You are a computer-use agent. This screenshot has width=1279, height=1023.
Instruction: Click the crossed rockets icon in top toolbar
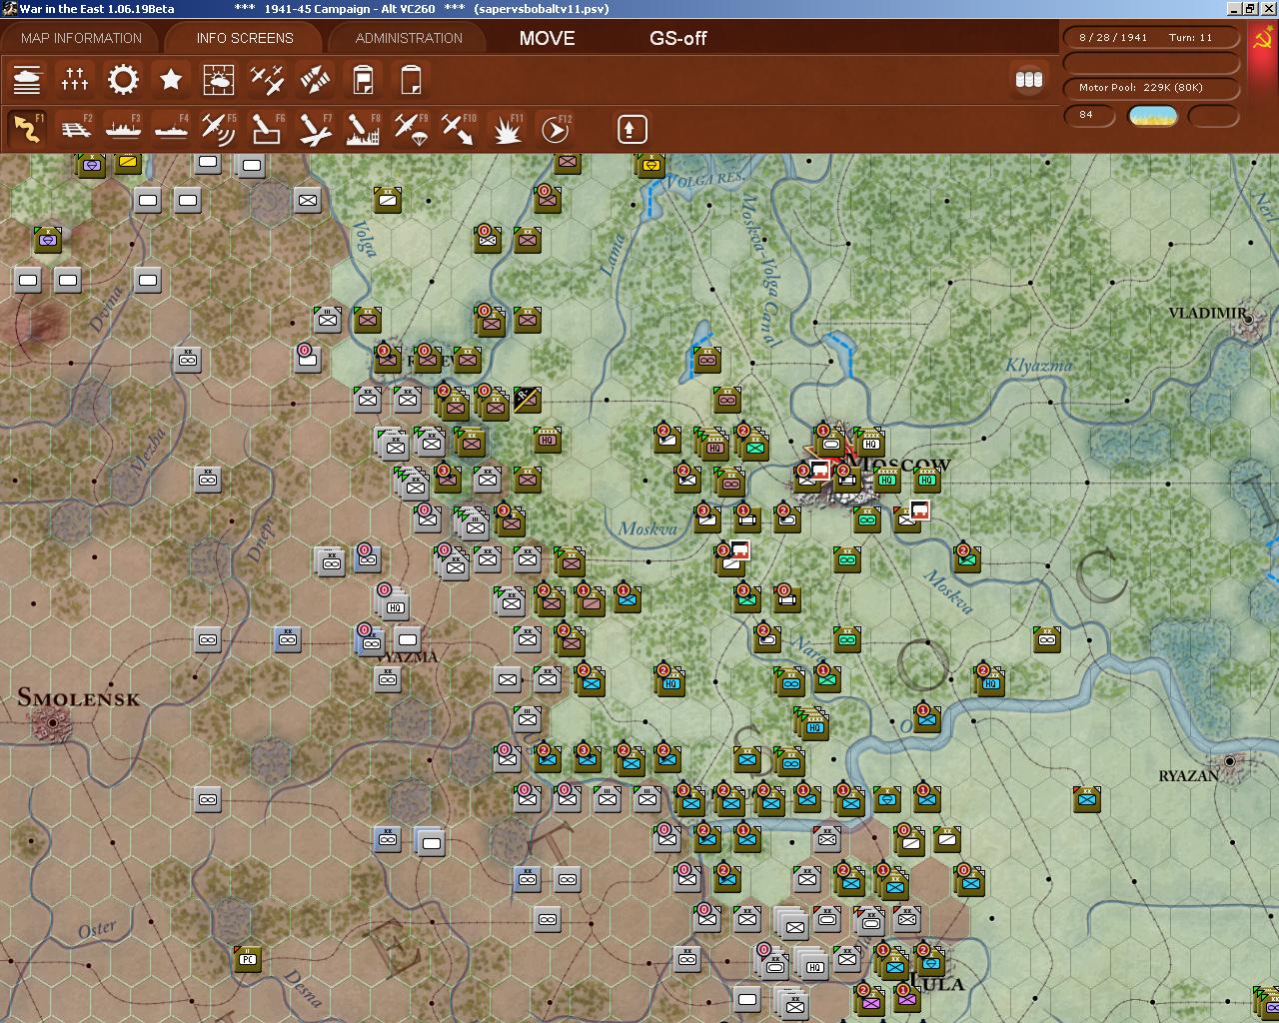pos(315,80)
